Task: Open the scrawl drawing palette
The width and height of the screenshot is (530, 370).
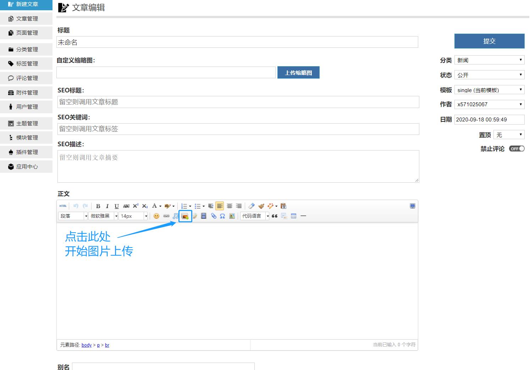Action: [195, 216]
